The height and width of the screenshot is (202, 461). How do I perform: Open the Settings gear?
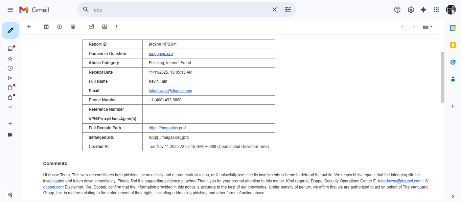pyautogui.click(x=411, y=10)
